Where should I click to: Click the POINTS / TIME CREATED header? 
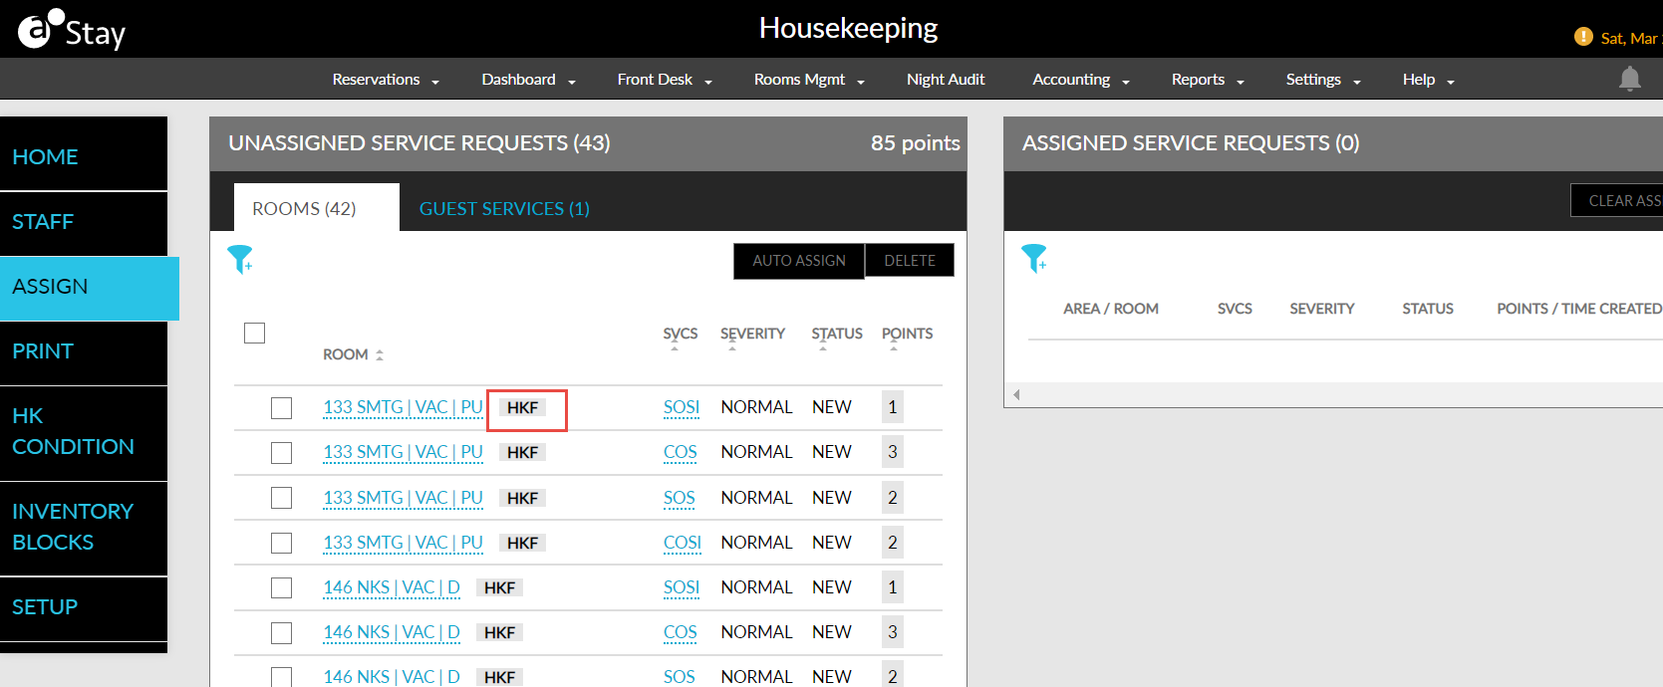click(x=1579, y=309)
